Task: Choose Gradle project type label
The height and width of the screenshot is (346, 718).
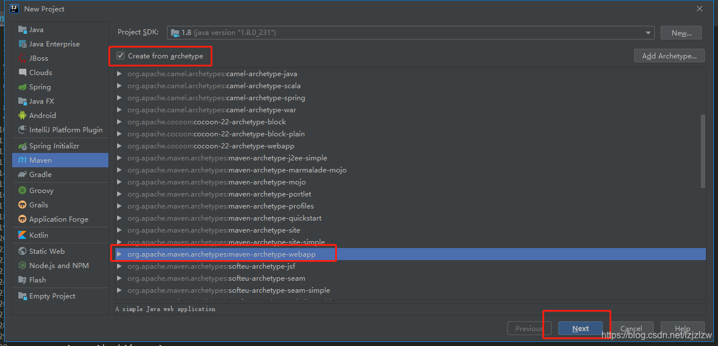Action: coord(40,175)
